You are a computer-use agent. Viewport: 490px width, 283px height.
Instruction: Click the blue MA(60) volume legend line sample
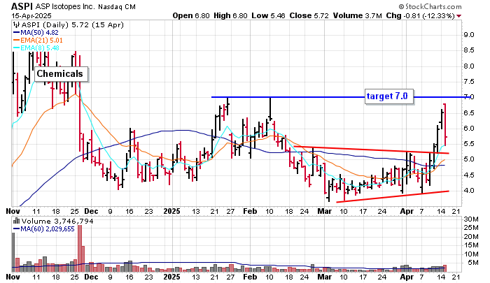pyautogui.click(x=16, y=229)
